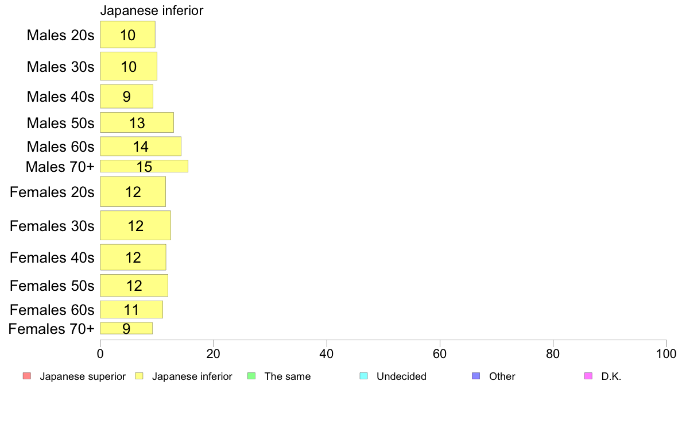Click the magenta D.K. legend swatch
Viewport: 682px width, 423px height.
point(588,376)
